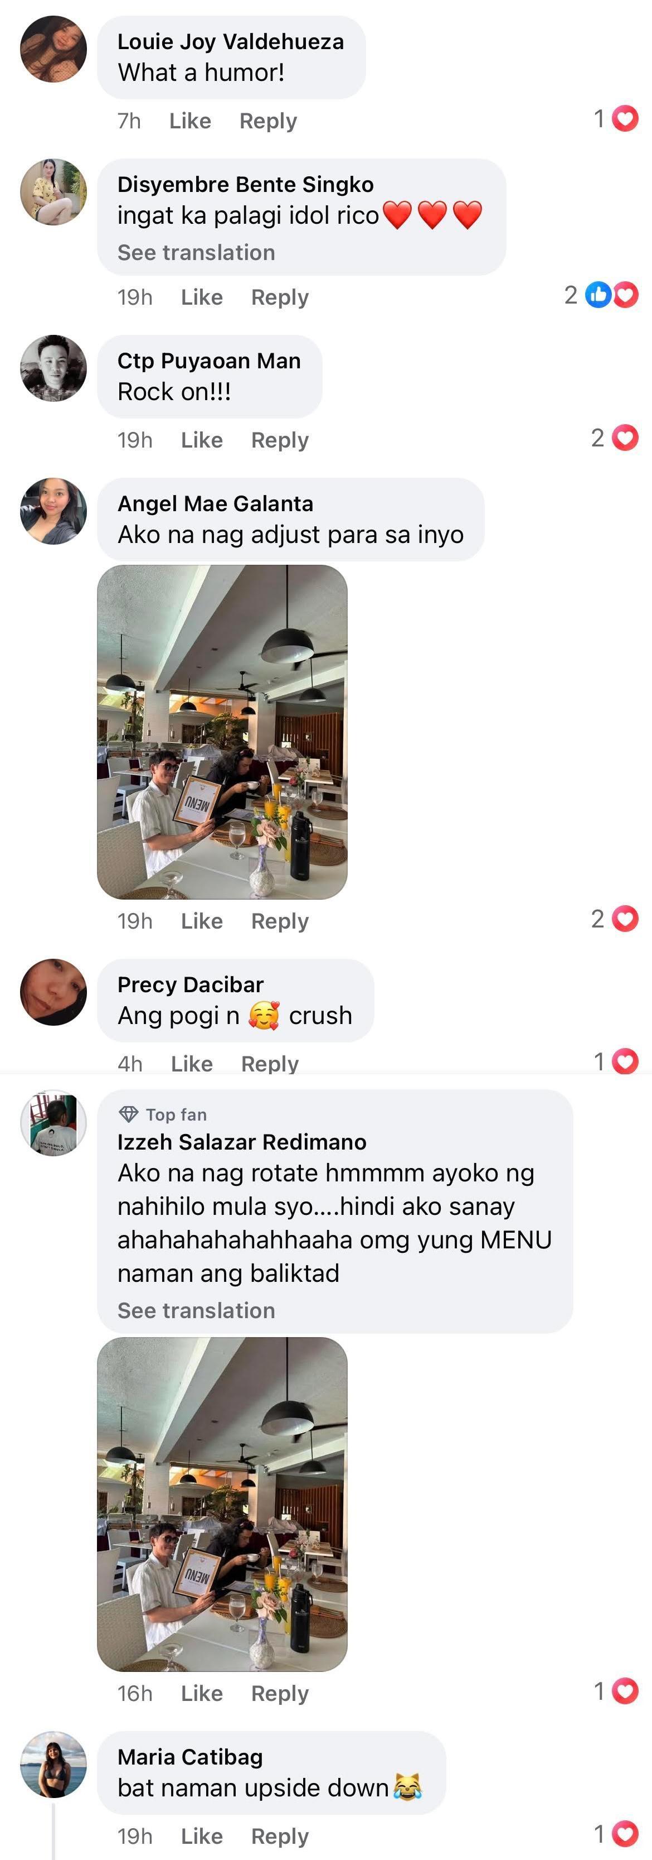This screenshot has height=1860, width=652.
Task: Reply to Angel Mae Galanta's comment
Action: (x=280, y=921)
